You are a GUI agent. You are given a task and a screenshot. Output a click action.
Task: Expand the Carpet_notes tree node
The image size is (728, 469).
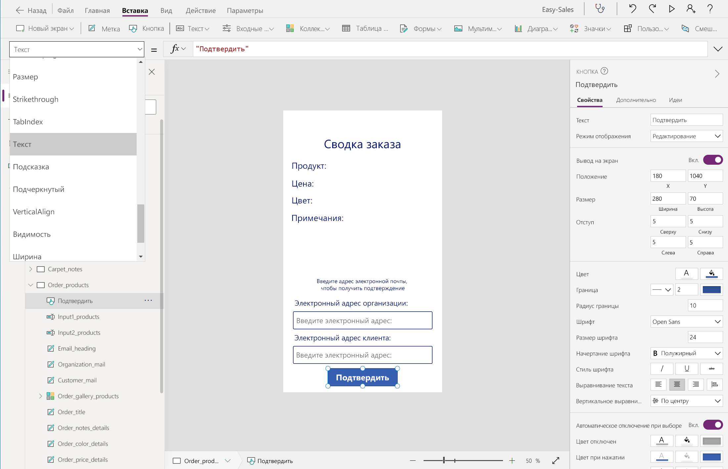[x=31, y=269]
